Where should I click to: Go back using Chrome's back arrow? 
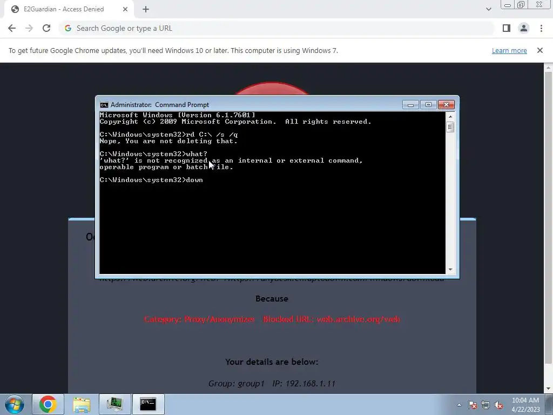pyautogui.click(x=12, y=28)
